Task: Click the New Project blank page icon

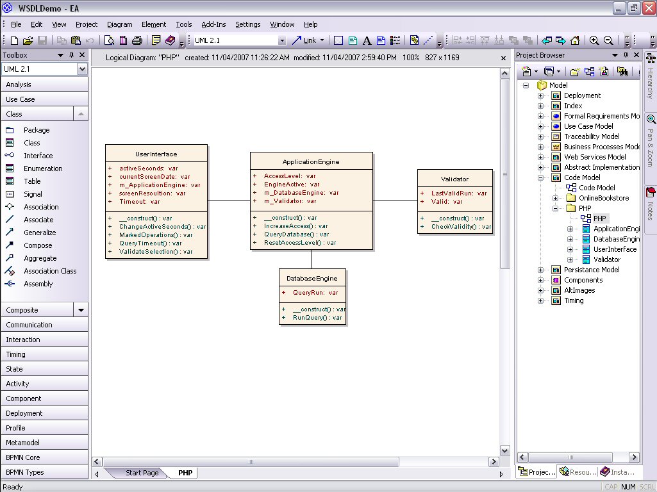Action: 14,40
